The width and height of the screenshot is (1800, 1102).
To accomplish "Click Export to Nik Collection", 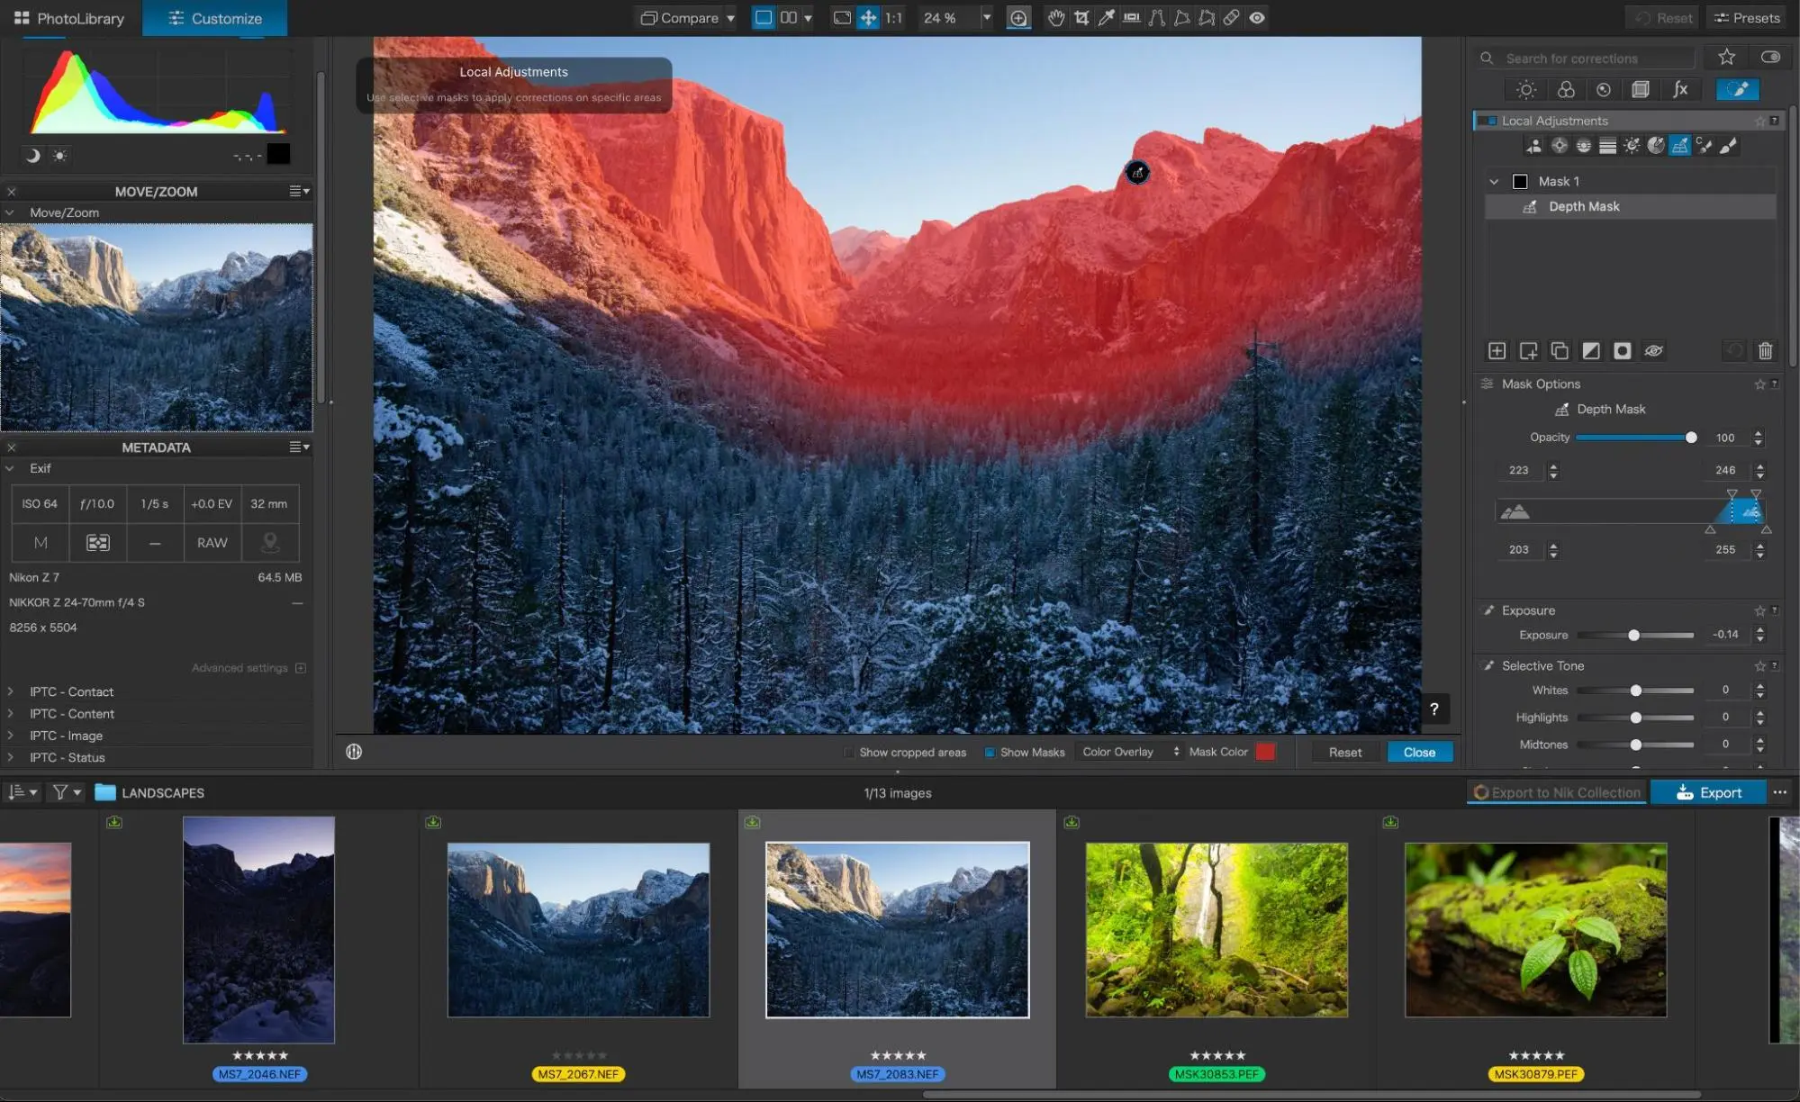I will coord(1556,792).
